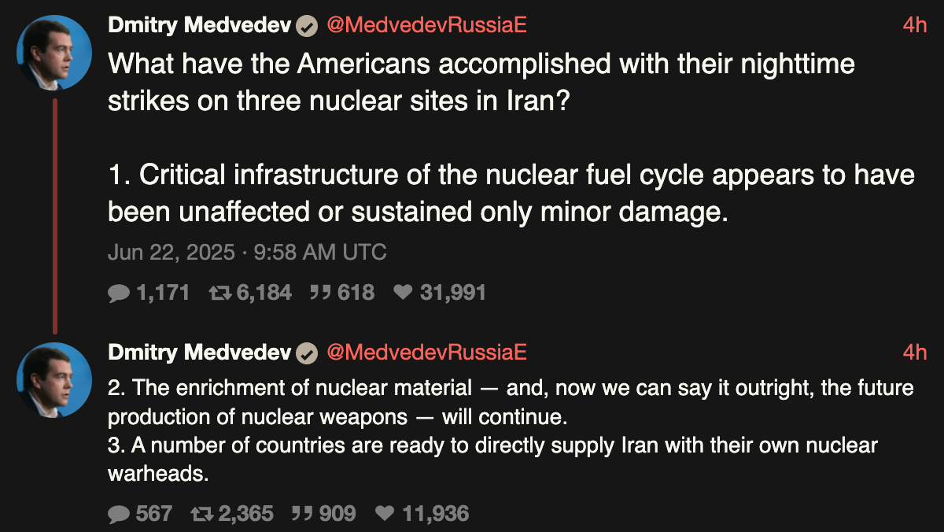This screenshot has height=532, width=944.
Task: Click the reply icon showing 567
Action: click(119, 515)
